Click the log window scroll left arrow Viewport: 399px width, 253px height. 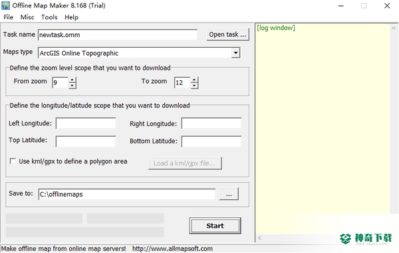[259, 238]
